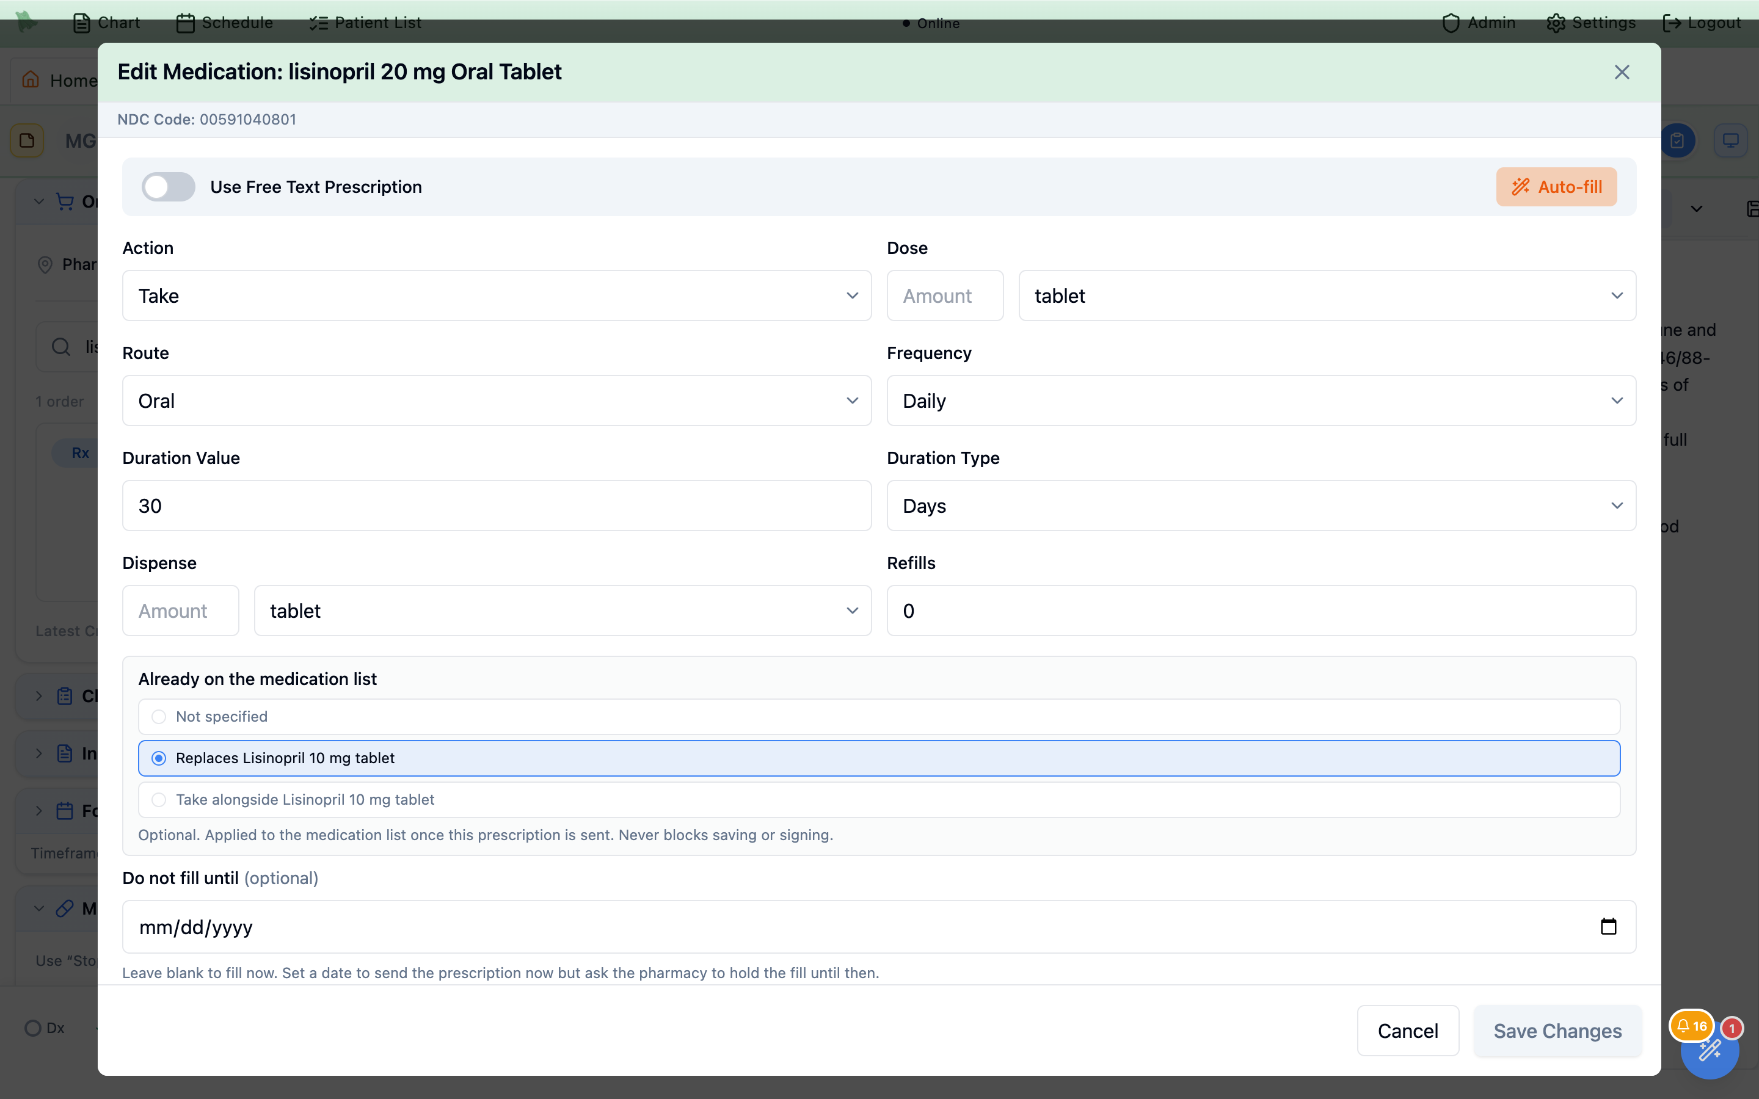Toggle Use Free Text Prescription switch

click(x=168, y=187)
